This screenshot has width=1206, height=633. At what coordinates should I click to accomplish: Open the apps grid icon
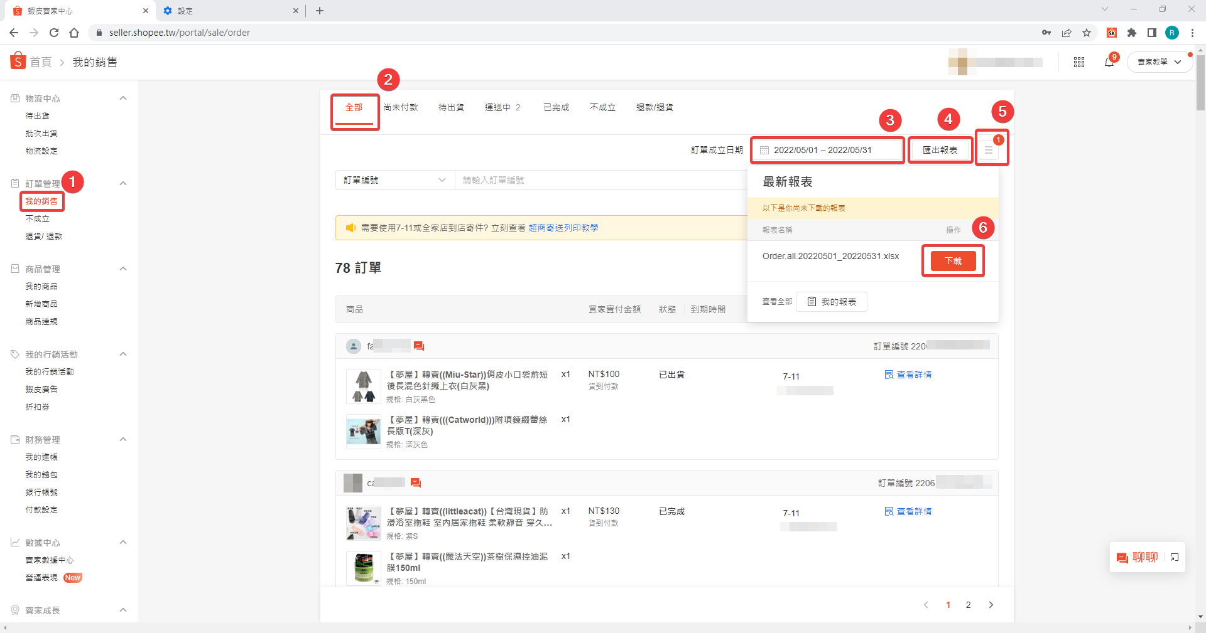pyautogui.click(x=1079, y=62)
